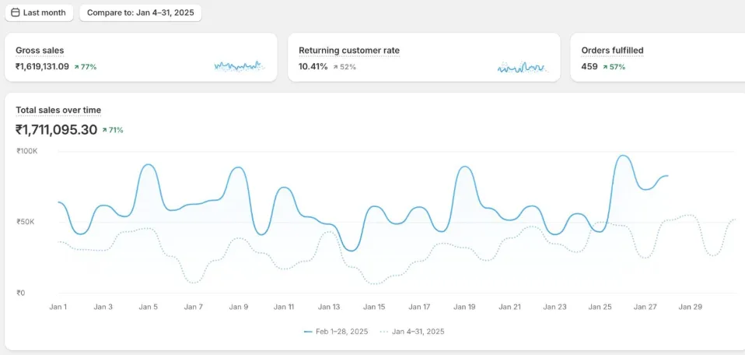Click the 71% total sales change indicator
This screenshot has height=355, width=745.
(x=113, y=130)
